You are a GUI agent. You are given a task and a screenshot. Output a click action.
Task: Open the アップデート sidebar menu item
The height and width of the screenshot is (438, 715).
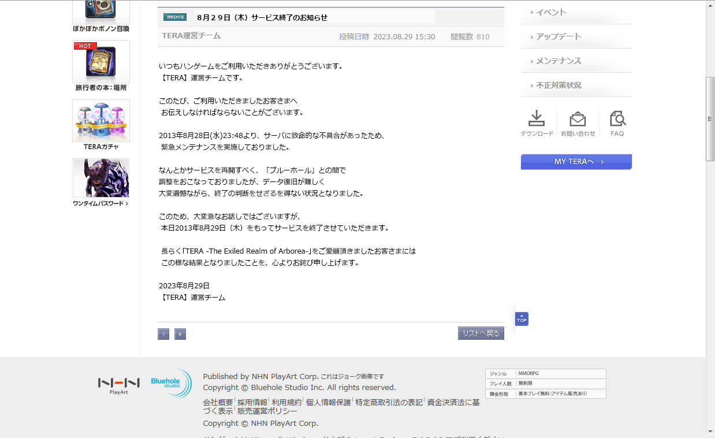click(576, 36)
